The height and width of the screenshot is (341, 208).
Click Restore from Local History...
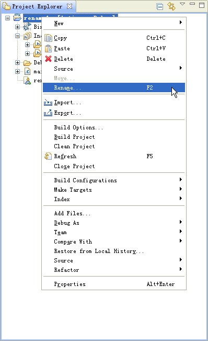point(99,251)
